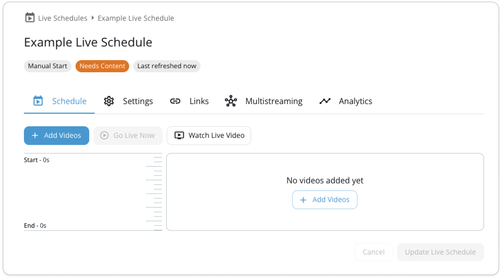Click the Multistreaming network icon

(x=231, y=101)
